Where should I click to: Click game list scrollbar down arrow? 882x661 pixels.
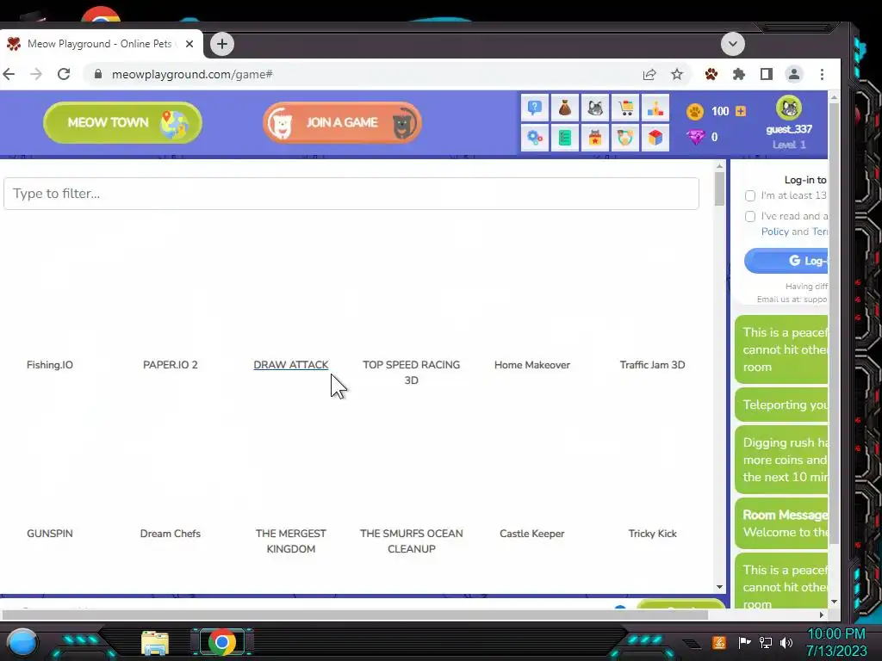(719, 587)
